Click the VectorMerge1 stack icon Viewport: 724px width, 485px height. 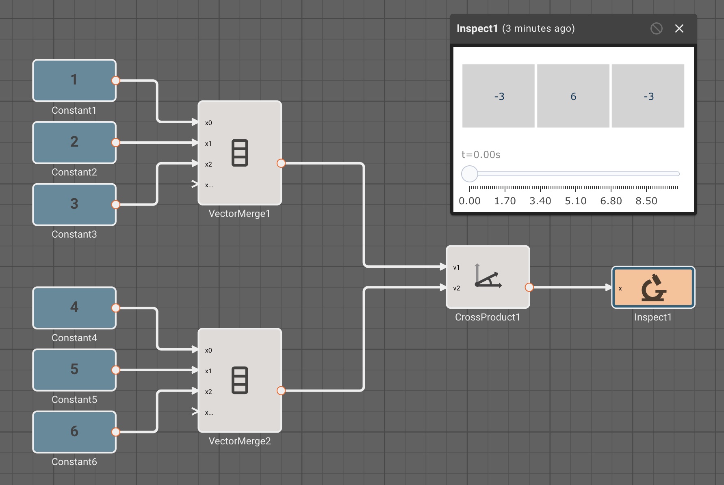[x=240, y=153]
